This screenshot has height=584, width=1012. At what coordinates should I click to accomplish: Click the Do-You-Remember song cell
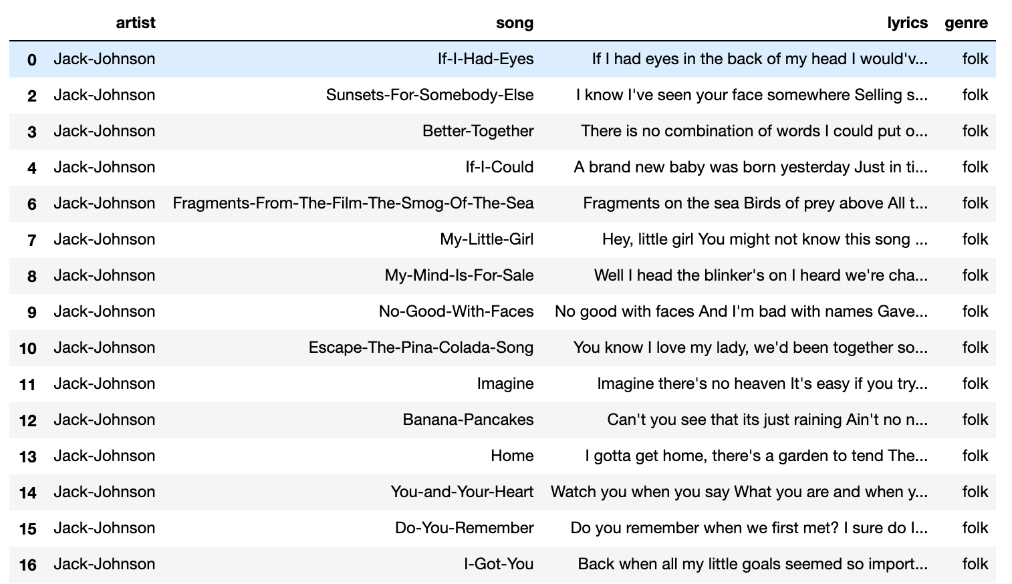tap(465, 528)
